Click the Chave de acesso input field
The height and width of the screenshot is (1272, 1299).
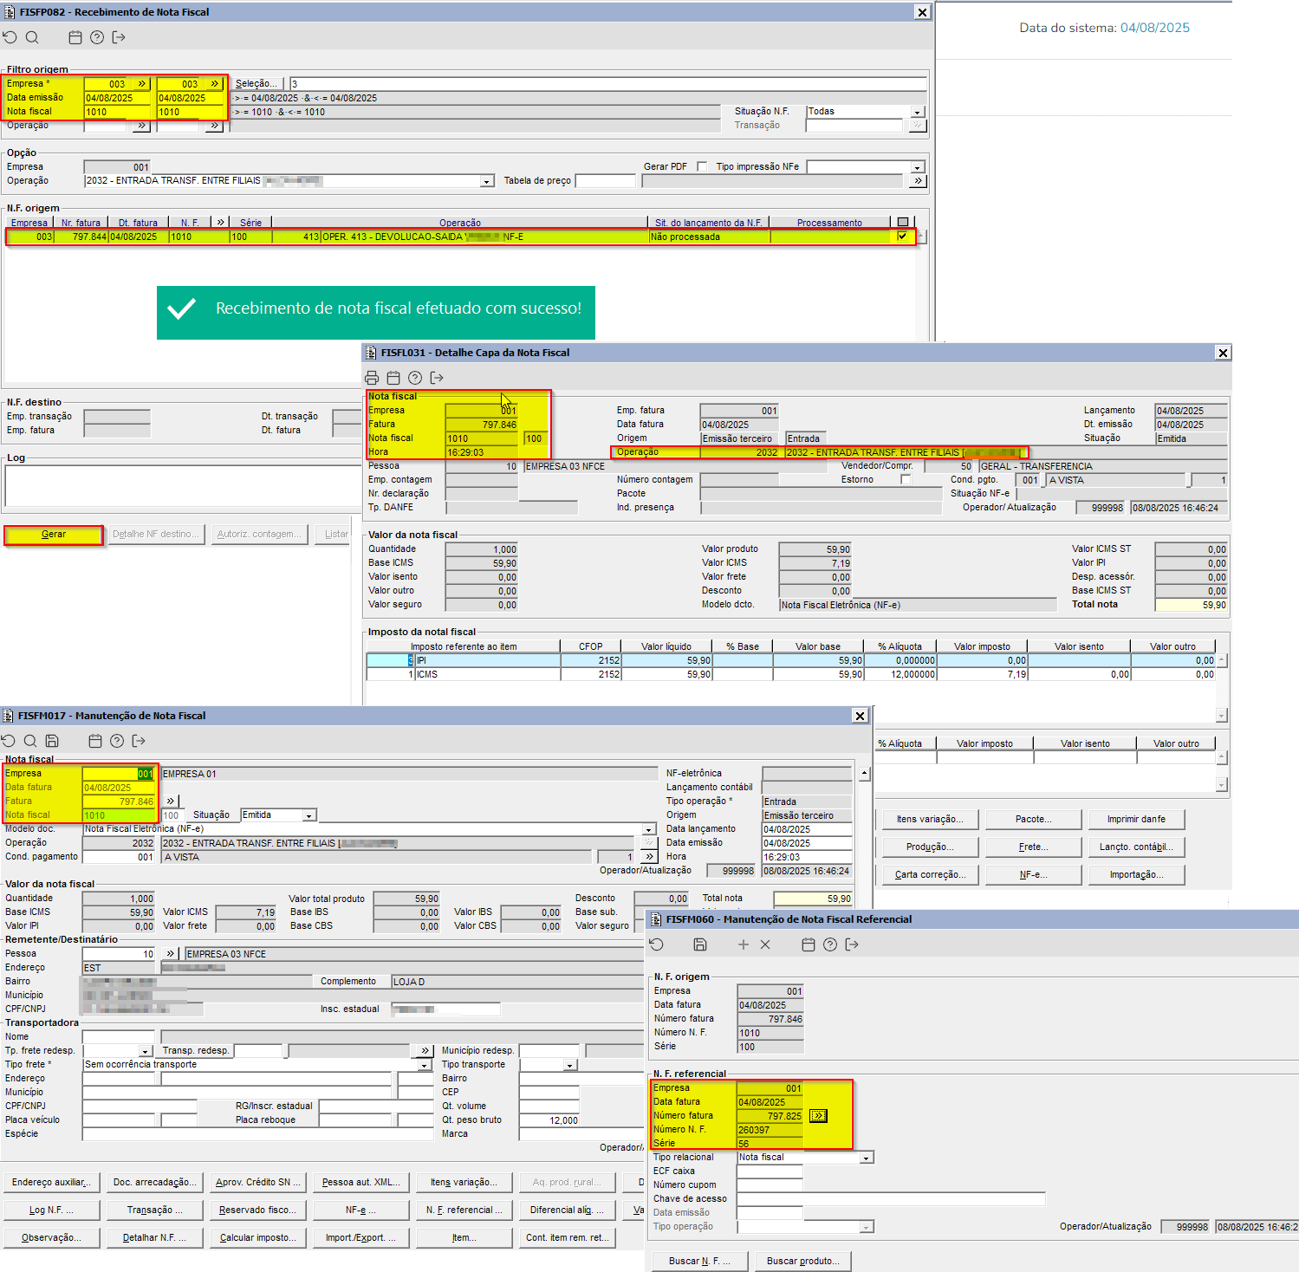point(891,1199)
